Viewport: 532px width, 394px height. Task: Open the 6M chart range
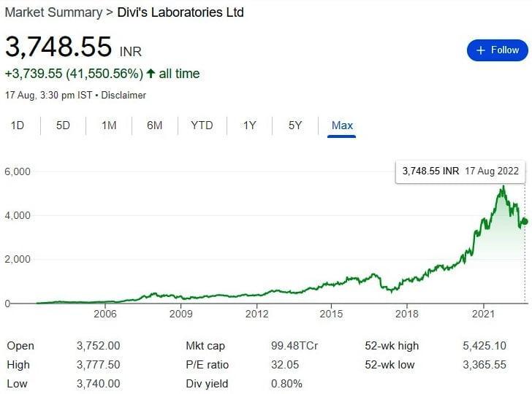point(154,125)
